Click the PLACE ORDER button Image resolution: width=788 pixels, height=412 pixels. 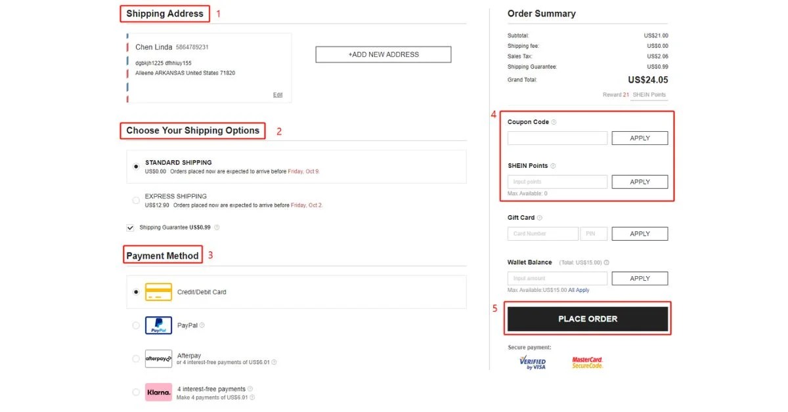coord(587,318)
